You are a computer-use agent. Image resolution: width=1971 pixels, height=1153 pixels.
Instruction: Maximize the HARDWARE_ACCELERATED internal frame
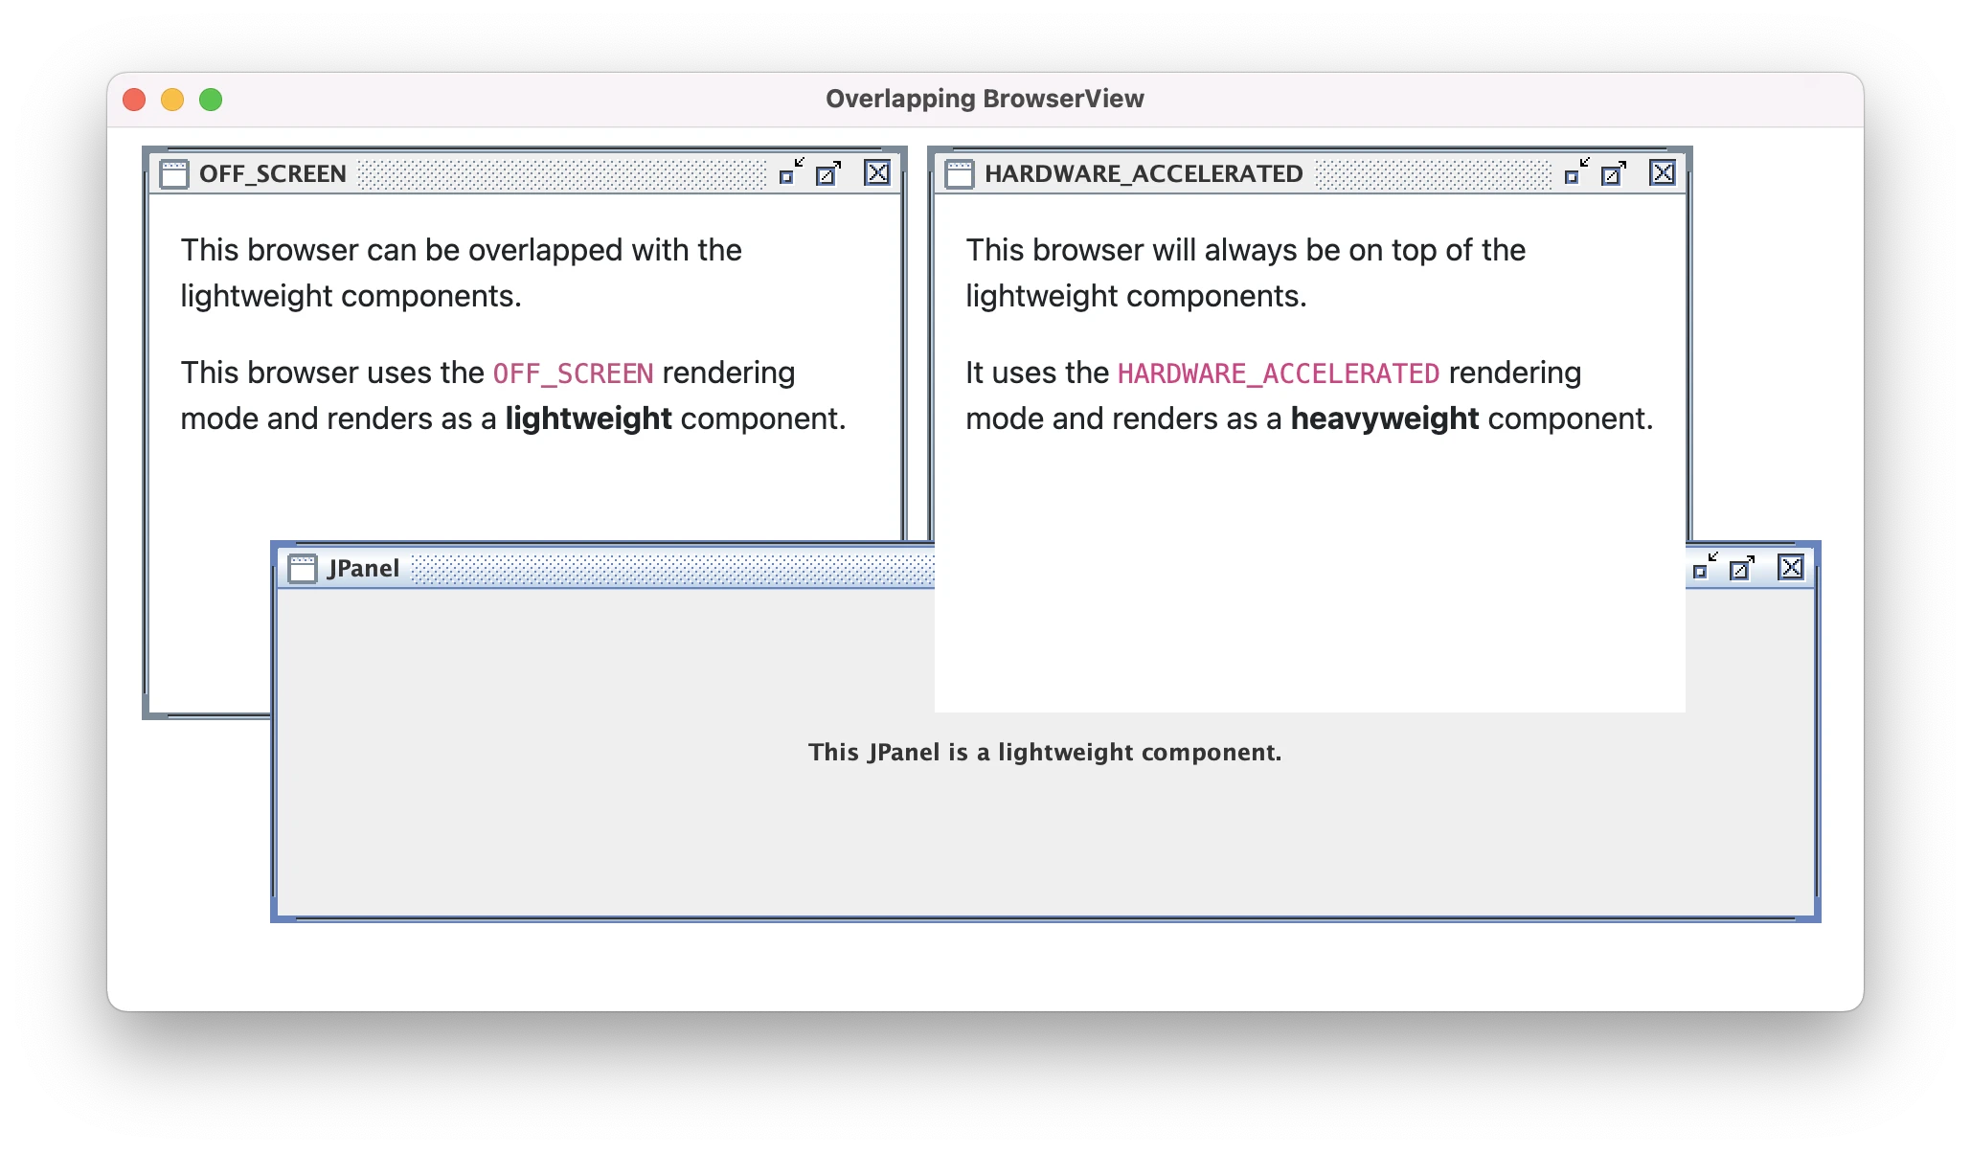pos(1613,173)
